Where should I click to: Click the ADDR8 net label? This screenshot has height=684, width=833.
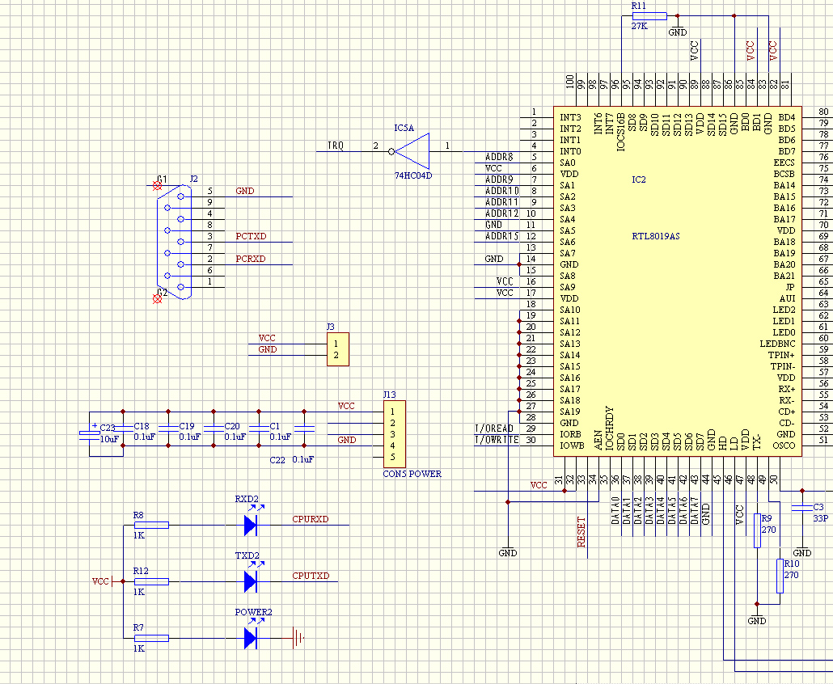[x=499, y=157]
